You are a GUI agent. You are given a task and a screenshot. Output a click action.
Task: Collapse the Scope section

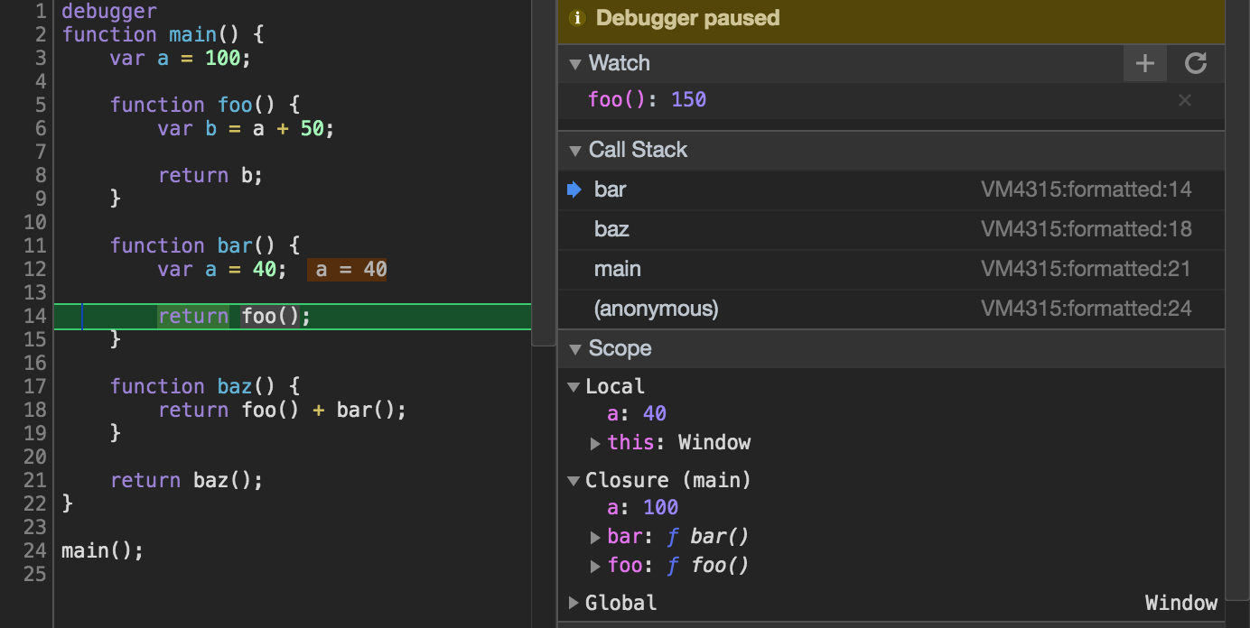click(574, 348)
